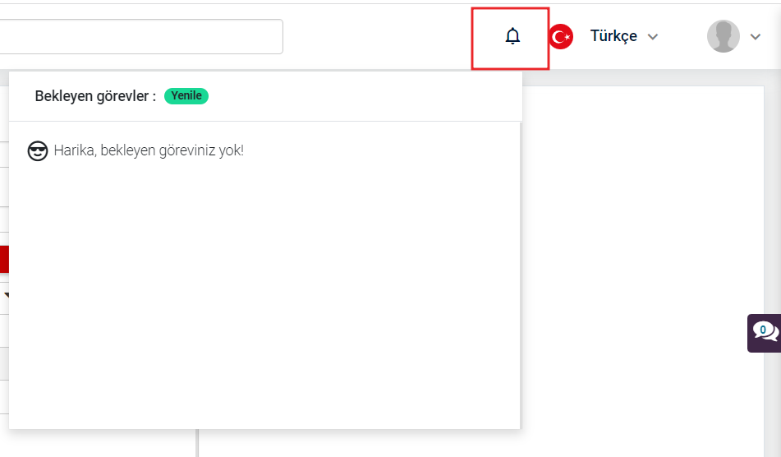Focus the search input box at top
This screenshot has width=781, height=457.
[x=141, y=36]
